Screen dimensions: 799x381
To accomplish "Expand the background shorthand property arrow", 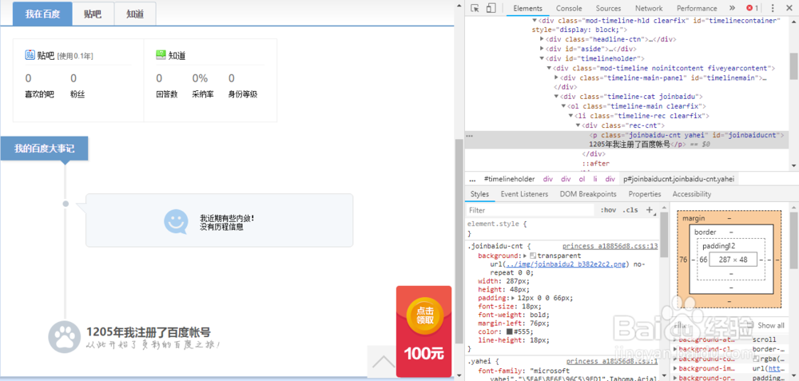I will pyautogui.click(x=526, y=255).
